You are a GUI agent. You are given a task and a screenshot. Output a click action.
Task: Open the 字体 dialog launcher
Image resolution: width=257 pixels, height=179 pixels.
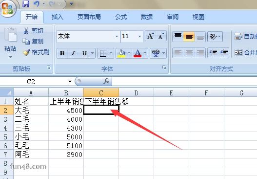pos(164,67)
